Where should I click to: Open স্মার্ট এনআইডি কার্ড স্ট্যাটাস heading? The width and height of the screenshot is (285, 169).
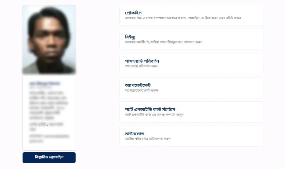(150, 109)
